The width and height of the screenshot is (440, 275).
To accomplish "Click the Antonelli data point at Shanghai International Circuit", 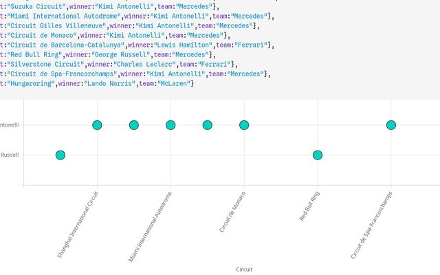I will pyautogui.click(x=97, y=125).
